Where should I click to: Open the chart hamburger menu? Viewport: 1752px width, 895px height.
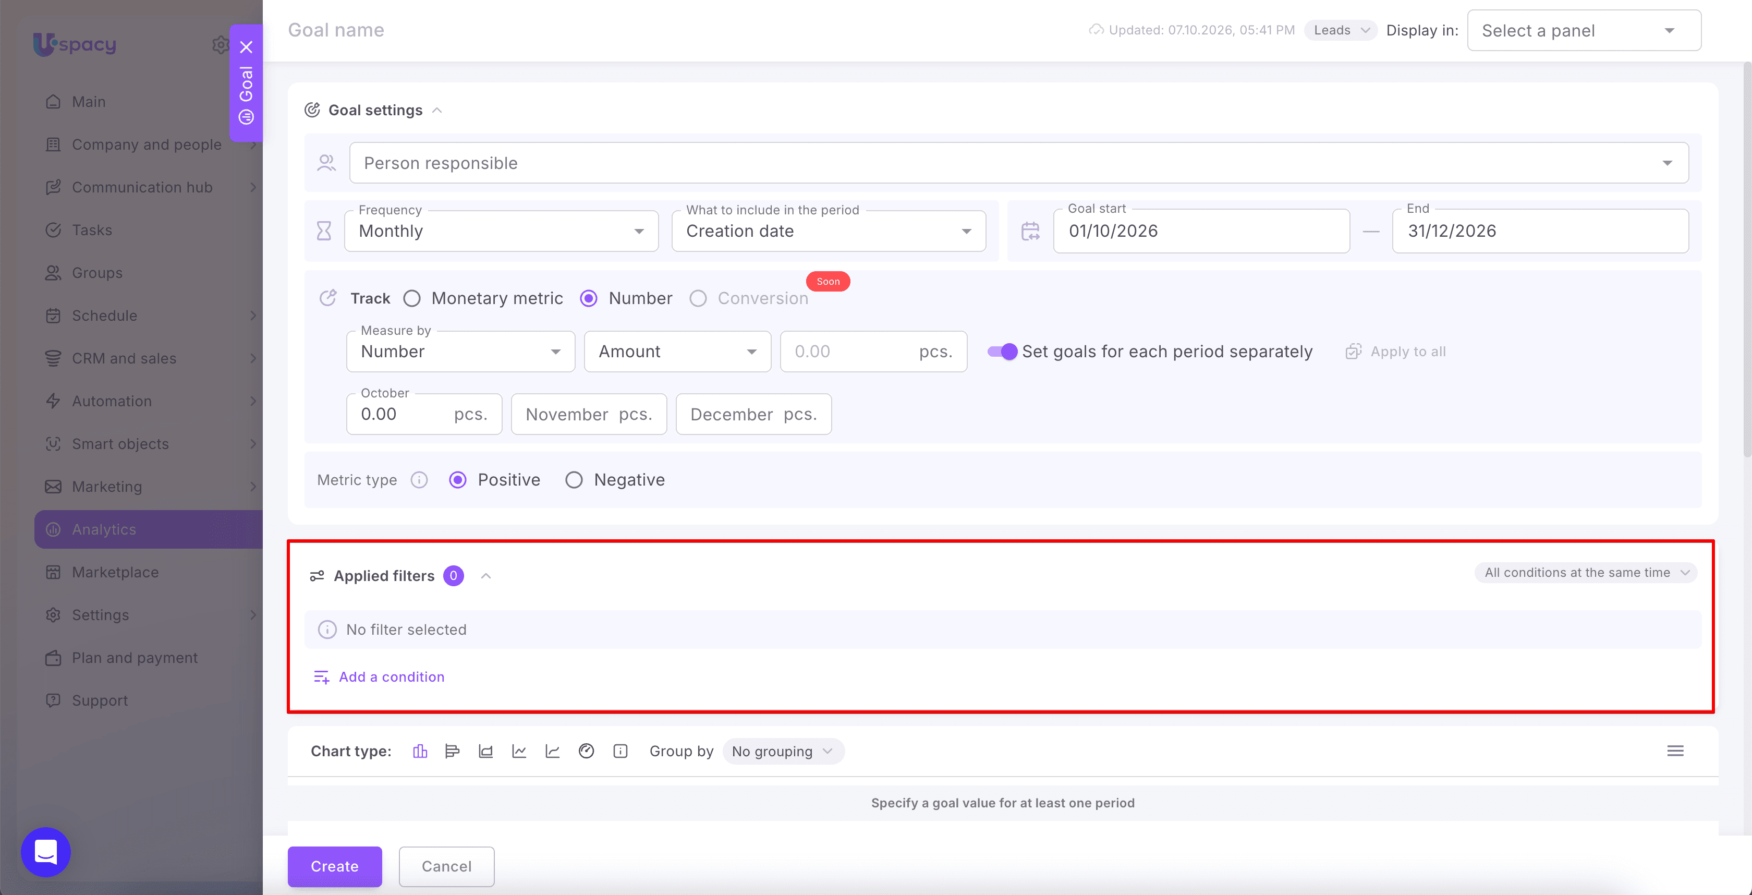(x=1675, y=751)
